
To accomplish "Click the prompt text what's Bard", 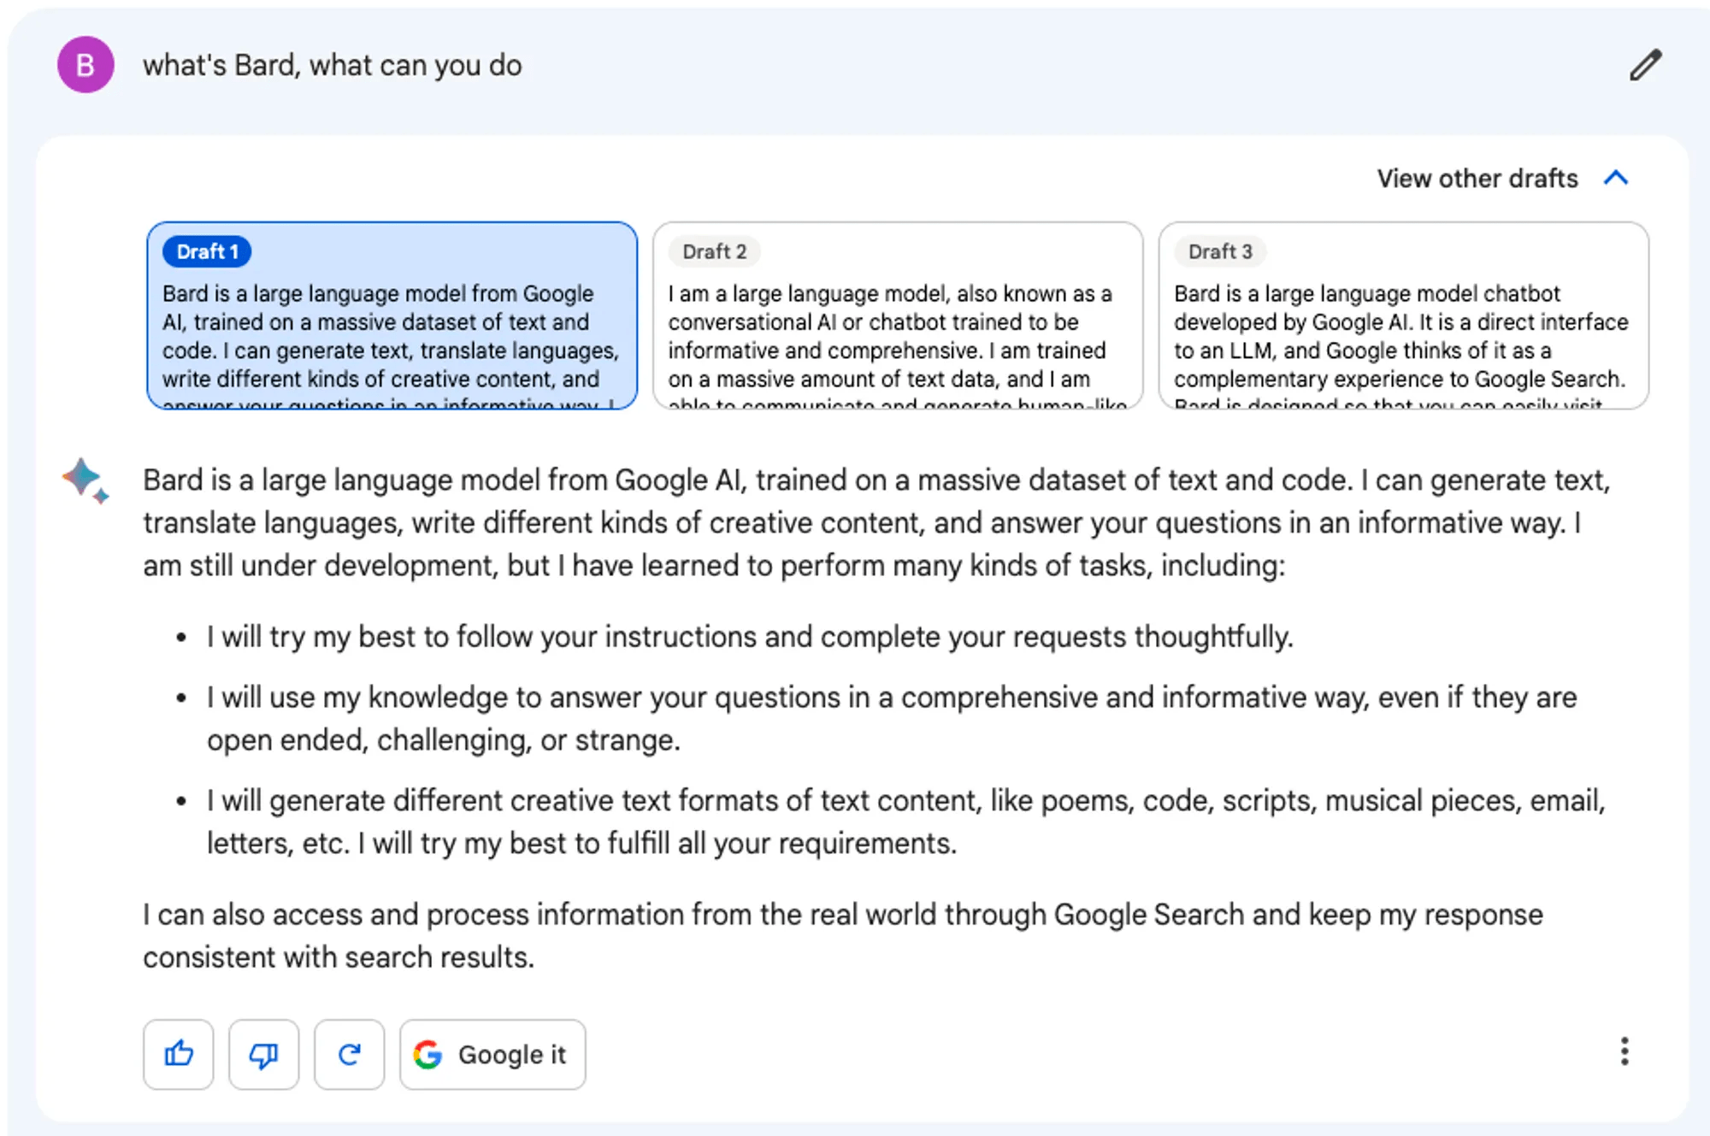I will click(332, 65).
